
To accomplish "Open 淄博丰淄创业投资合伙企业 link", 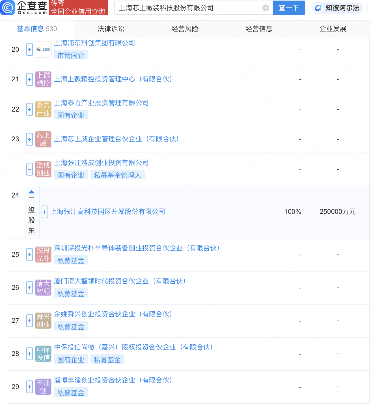I will point(113,380).
